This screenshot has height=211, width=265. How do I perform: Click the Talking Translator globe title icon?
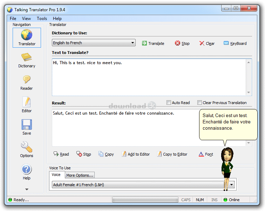[10, 10]
